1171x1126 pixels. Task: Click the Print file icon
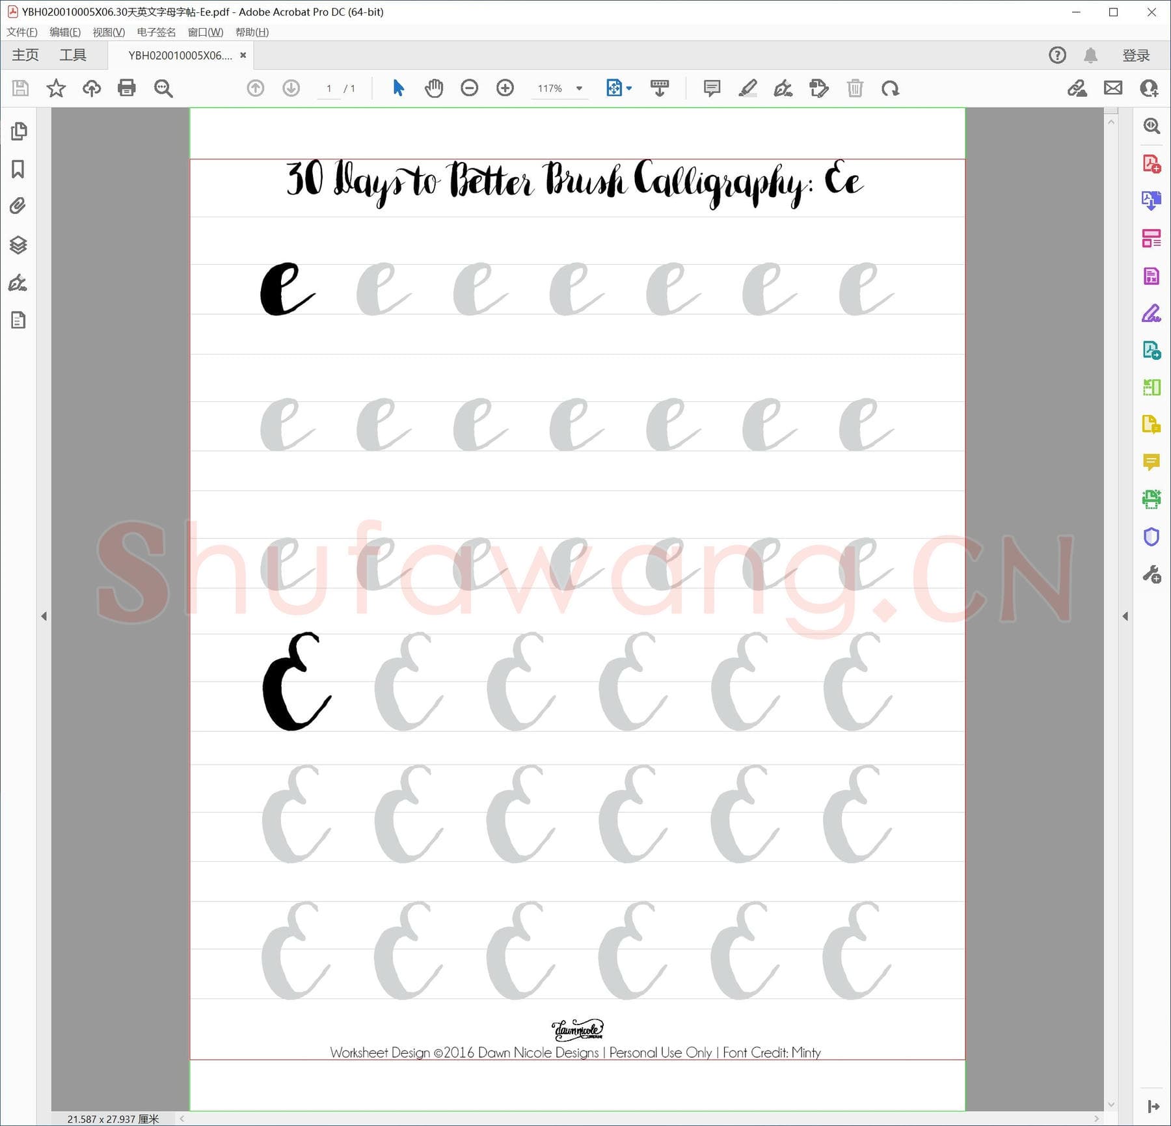tap(127, 88)
